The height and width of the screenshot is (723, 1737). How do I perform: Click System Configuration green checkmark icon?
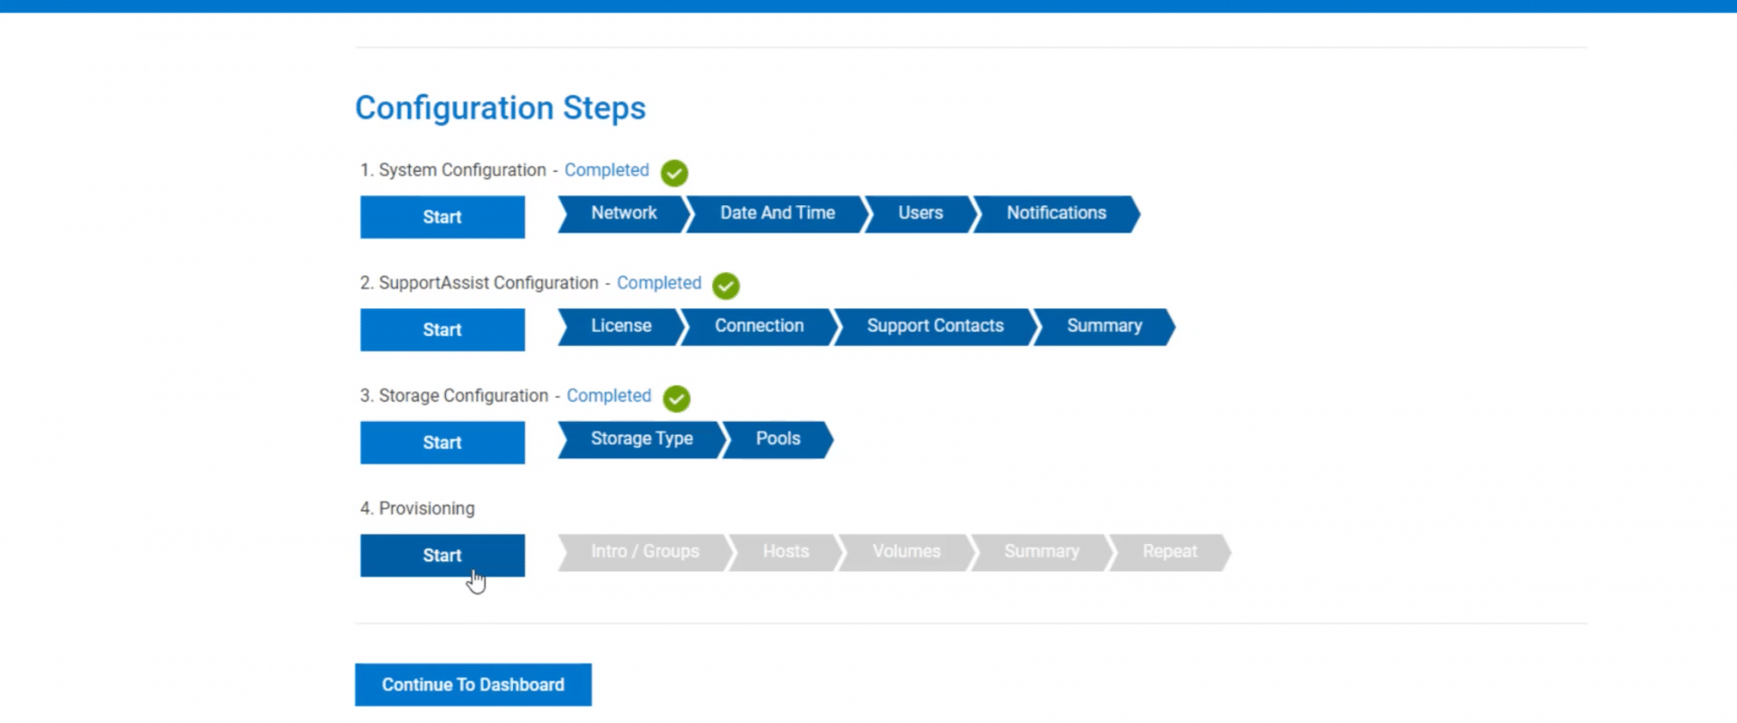[674, 173]
